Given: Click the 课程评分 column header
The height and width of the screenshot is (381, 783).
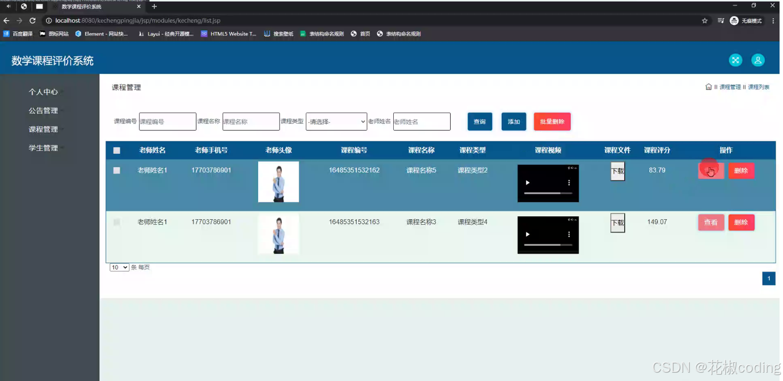Looking at the screenshot, I should click(657, 150).
